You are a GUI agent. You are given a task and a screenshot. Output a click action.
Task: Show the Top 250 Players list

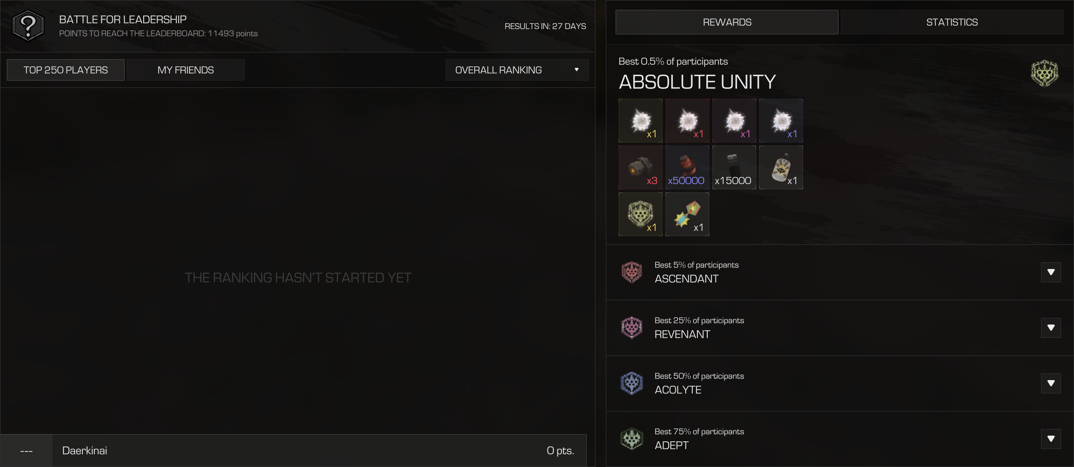pyautogui.click(x=65, y=70)
